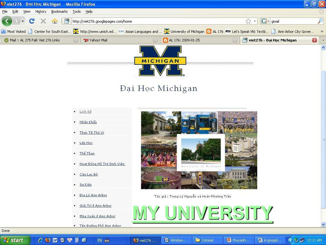This screenshot has height=245, width=326.
Task: Switch to Cotseal folder taskbar button
Action: point(207,240)
